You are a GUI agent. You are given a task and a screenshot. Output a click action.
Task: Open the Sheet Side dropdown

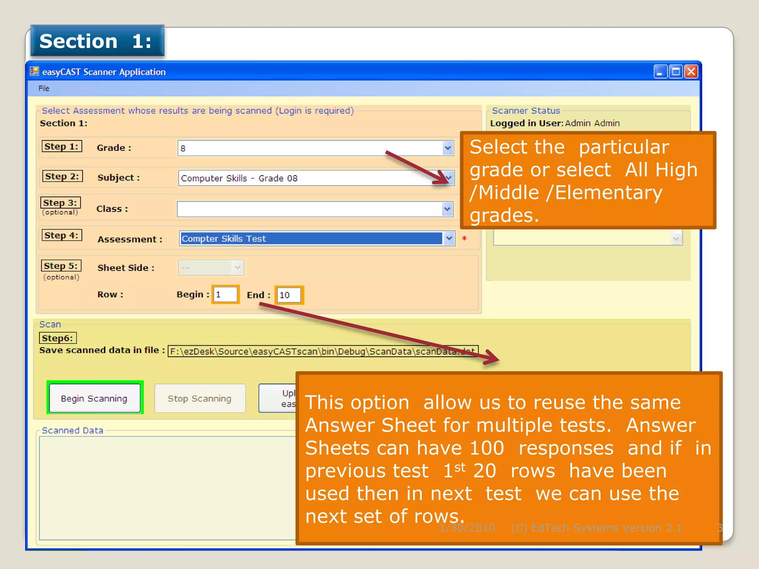237,267
